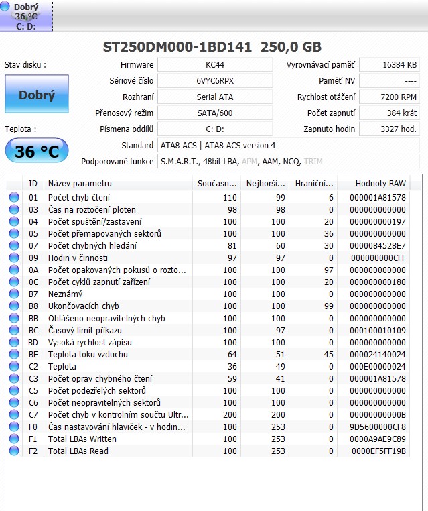Click status icon of row C3 oprav chybného čtení

click(14, 378)
